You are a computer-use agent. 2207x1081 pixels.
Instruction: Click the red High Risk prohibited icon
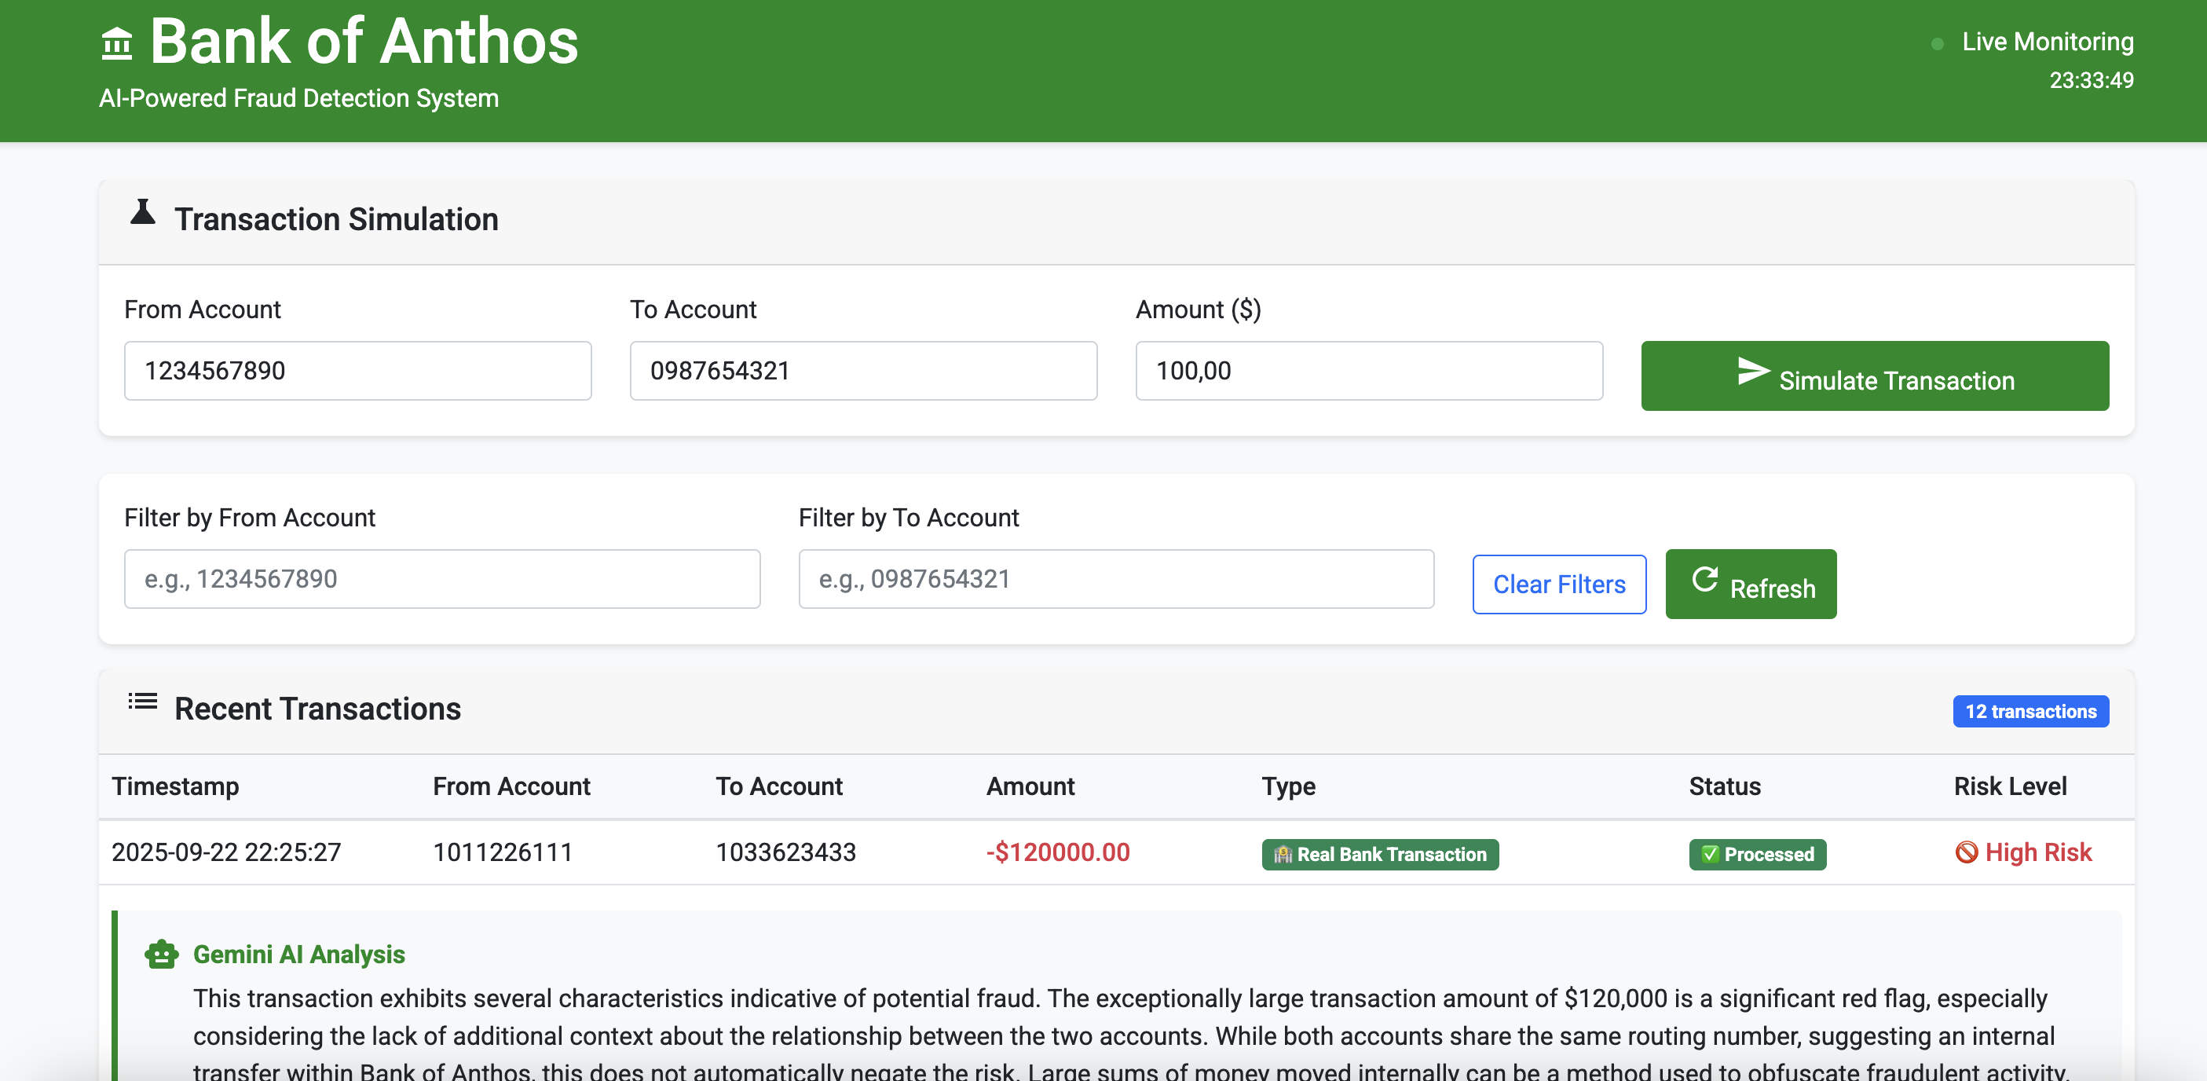tap(1966, 852)
